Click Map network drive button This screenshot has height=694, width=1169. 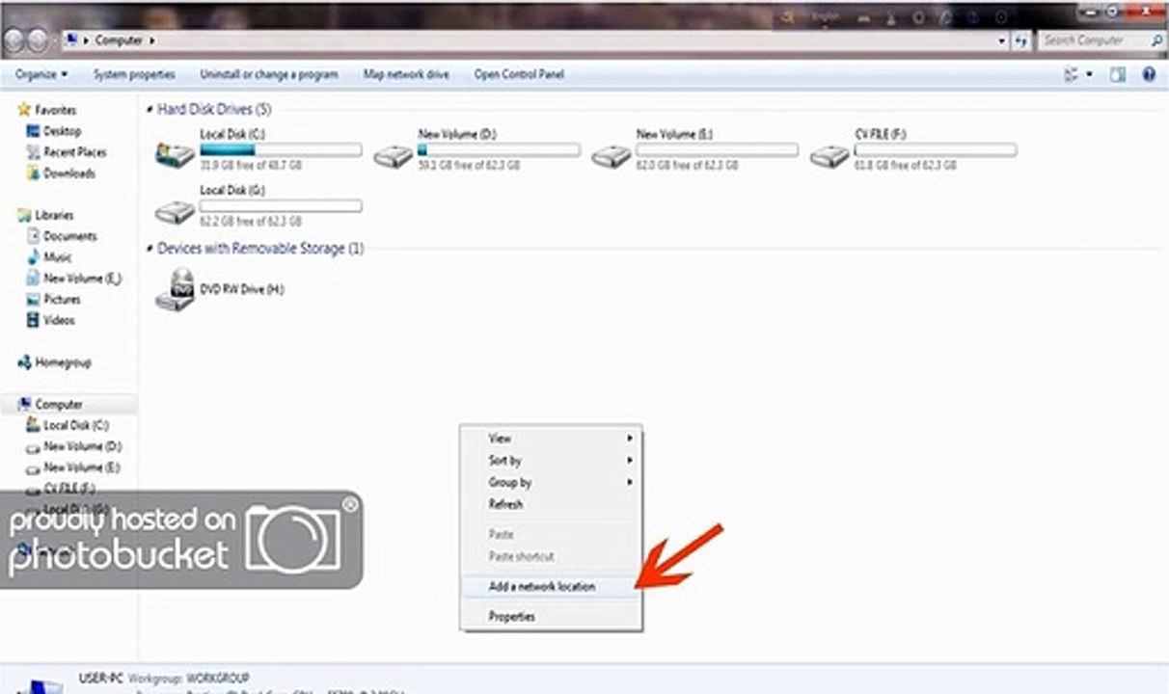[x=406, y=74]
